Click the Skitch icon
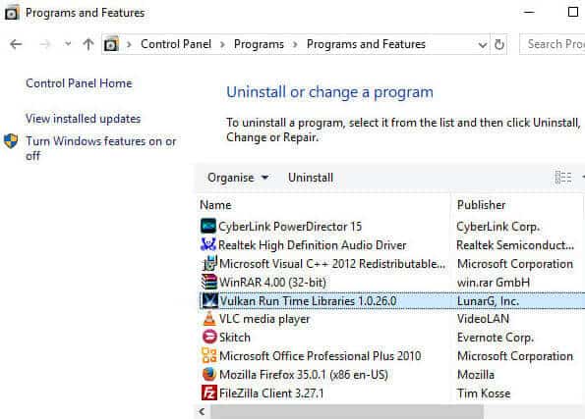Viewport: 585px width, 419px height. 209,337
